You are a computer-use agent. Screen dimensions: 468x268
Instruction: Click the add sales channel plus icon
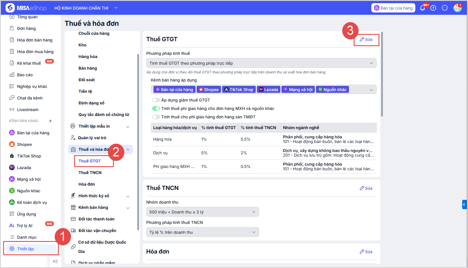50,121
